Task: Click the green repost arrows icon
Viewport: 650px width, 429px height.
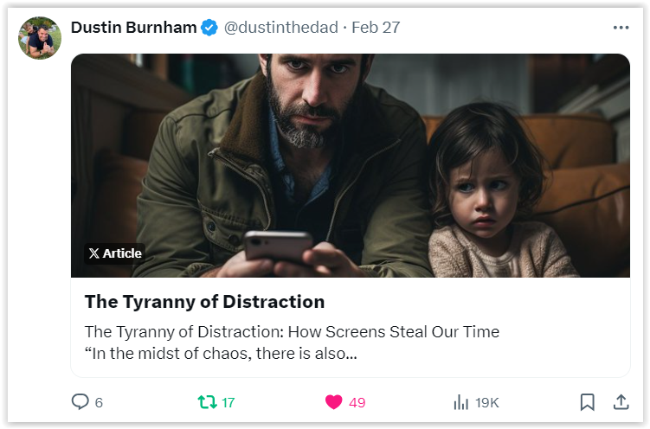Action: (x=207, y=402)
